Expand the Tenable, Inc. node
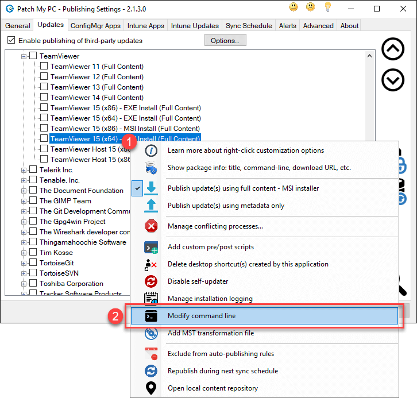The image size is (417, 398). [24, 180]
